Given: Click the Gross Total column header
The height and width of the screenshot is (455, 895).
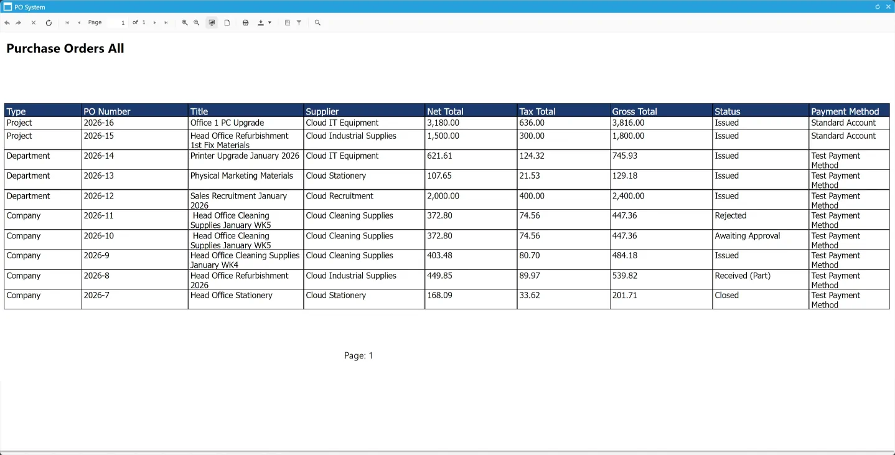Looking at the screenshot, I should click(661, 111).
